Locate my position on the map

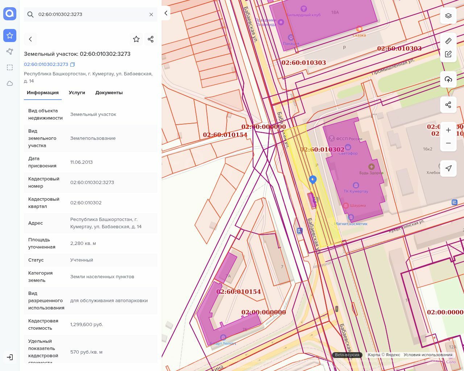coord(448,168)
